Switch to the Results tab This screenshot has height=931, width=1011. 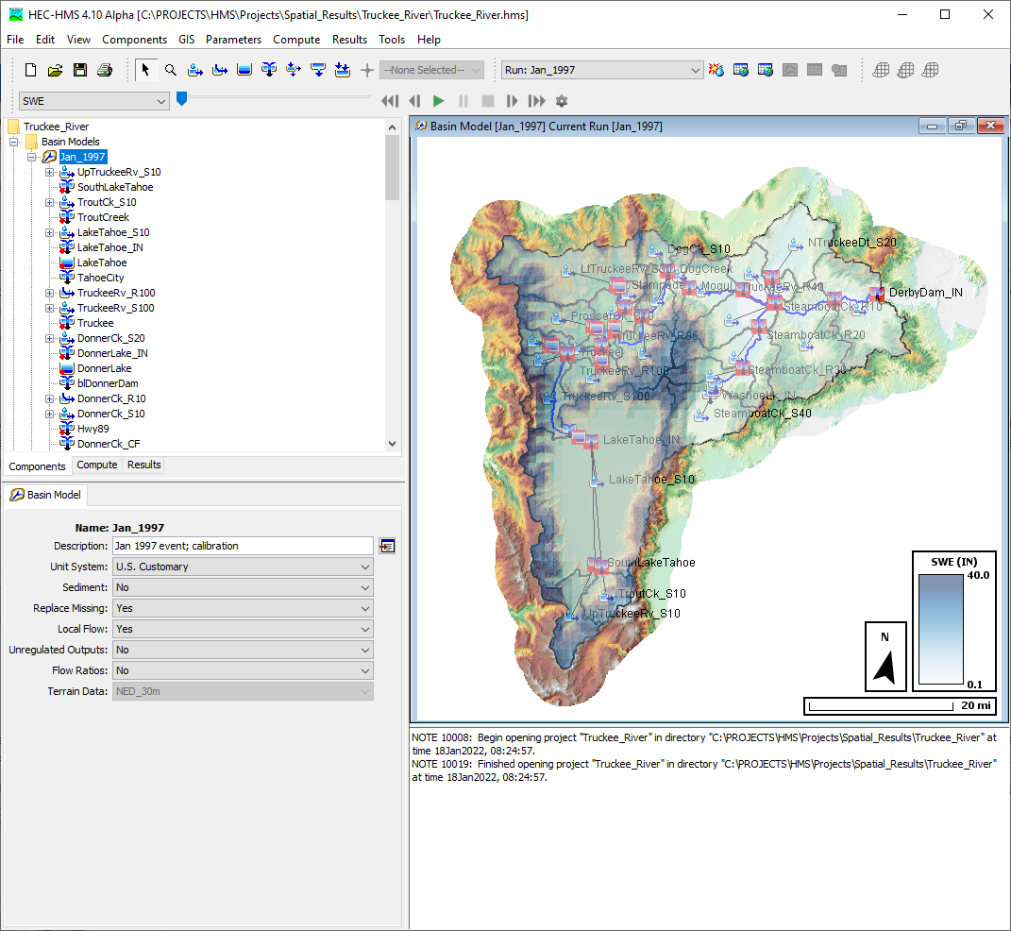point(143,465)
